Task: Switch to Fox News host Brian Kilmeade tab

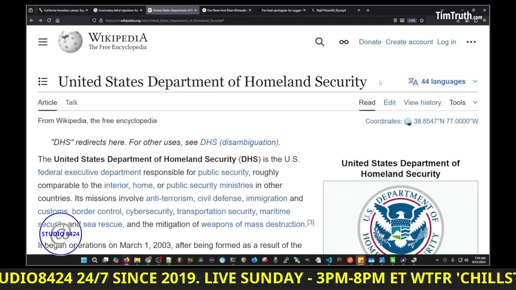Action: (226, 10)
